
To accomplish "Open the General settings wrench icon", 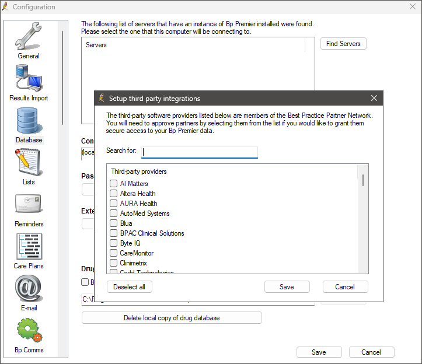I will coord(28,36).
